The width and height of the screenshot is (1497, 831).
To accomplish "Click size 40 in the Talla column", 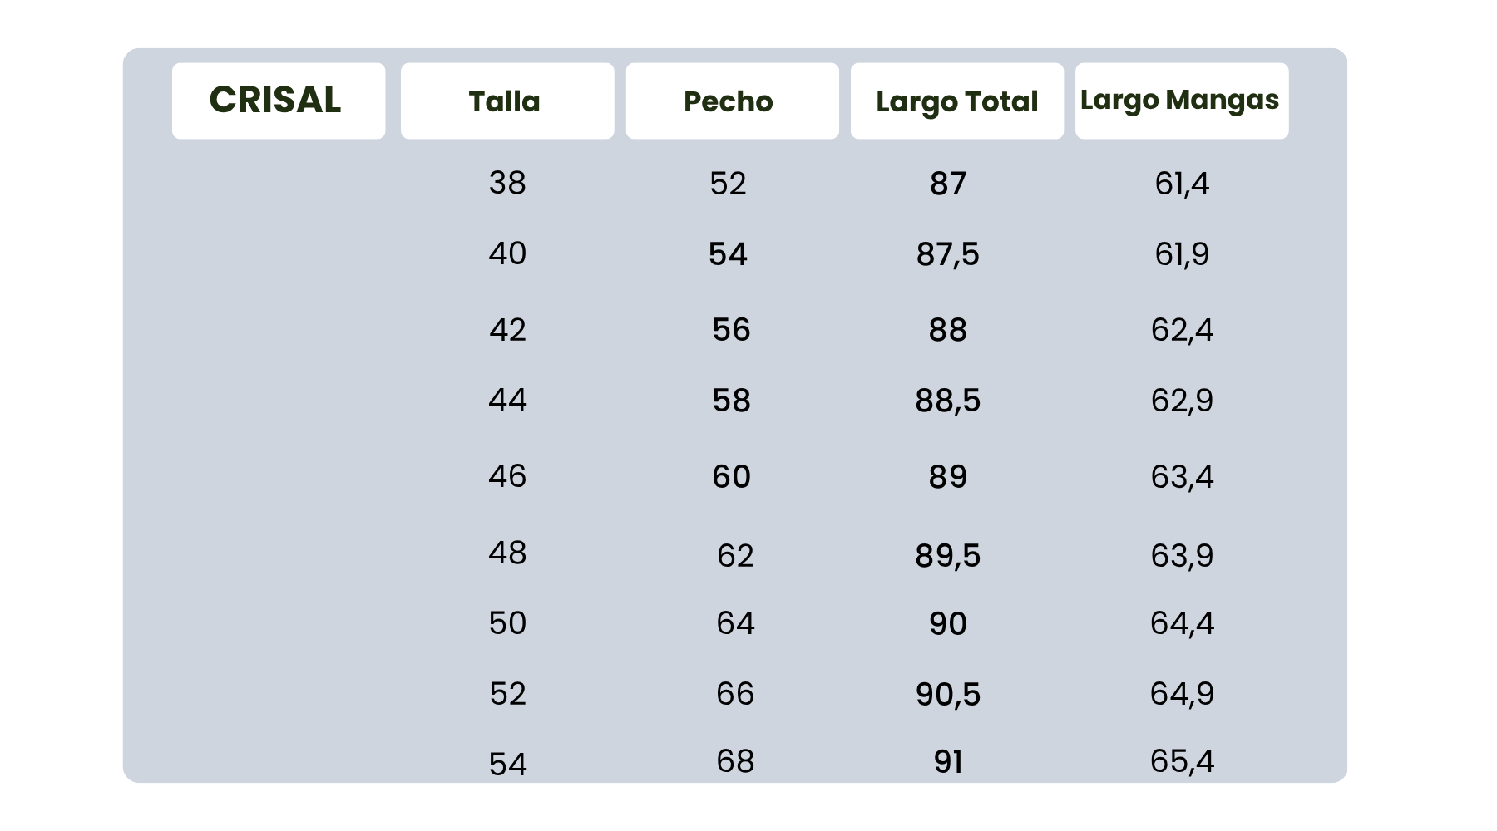I will pos(507,253).
